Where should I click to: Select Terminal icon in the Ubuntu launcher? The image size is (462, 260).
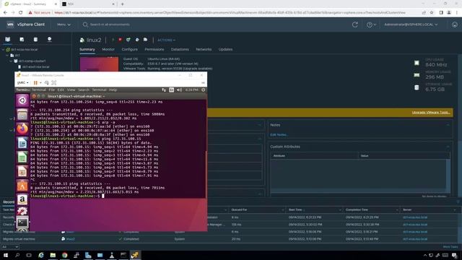click(22, 222)
